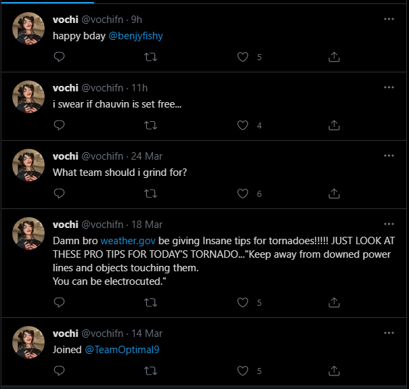Viewport: 409px width, 389px height.
Task: Click vochi avatar on the 11h tweet
Action: click(28, 97)
